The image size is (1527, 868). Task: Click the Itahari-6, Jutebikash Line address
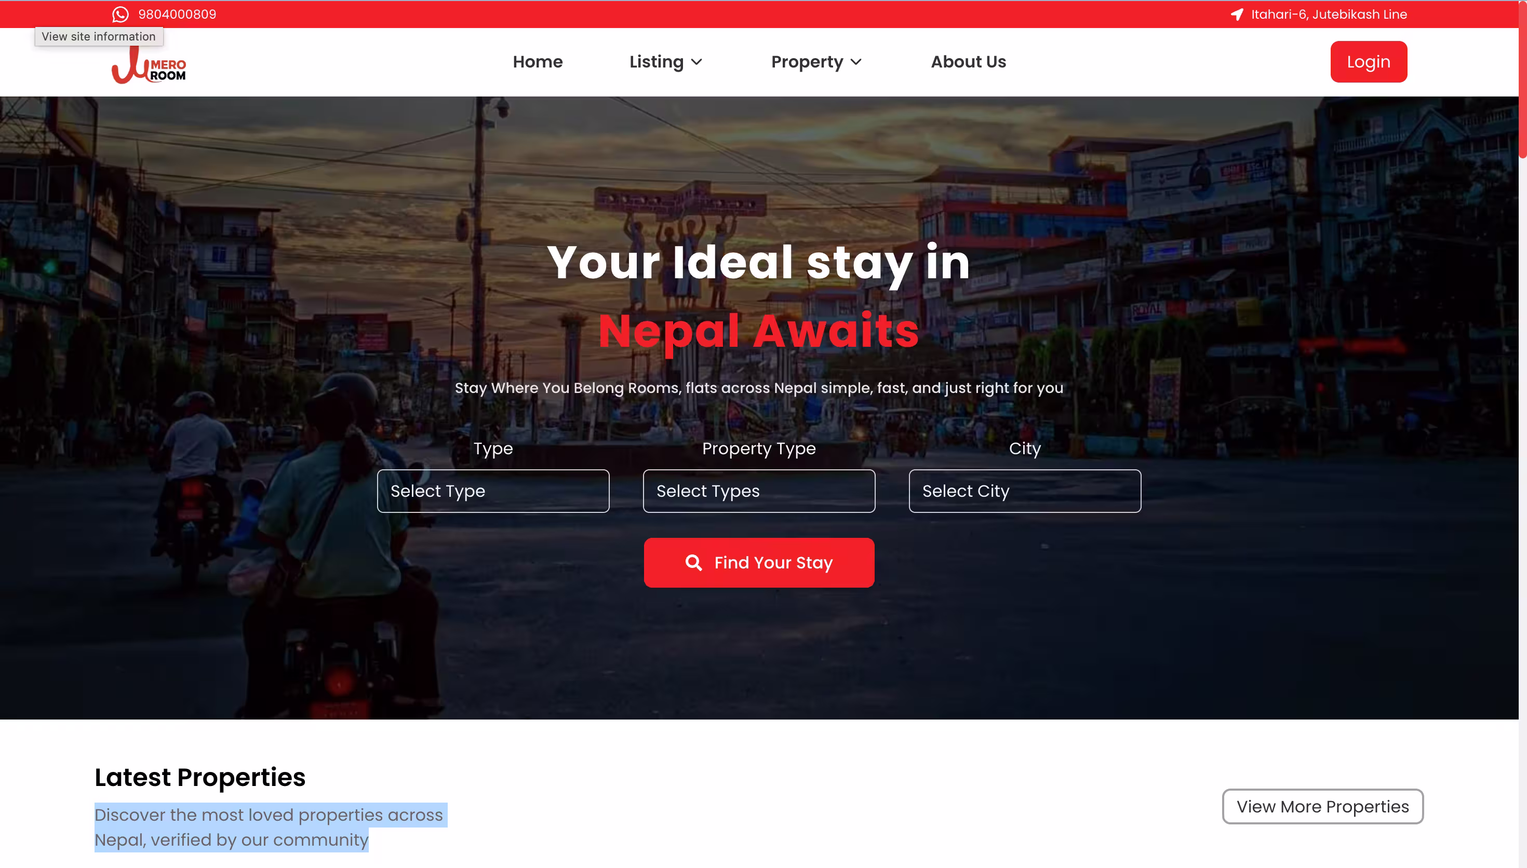pos(1329,15)
